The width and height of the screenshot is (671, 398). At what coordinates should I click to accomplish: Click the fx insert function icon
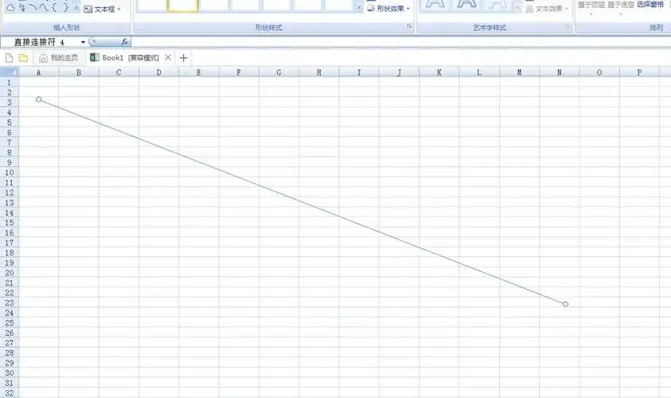[124, 42]
